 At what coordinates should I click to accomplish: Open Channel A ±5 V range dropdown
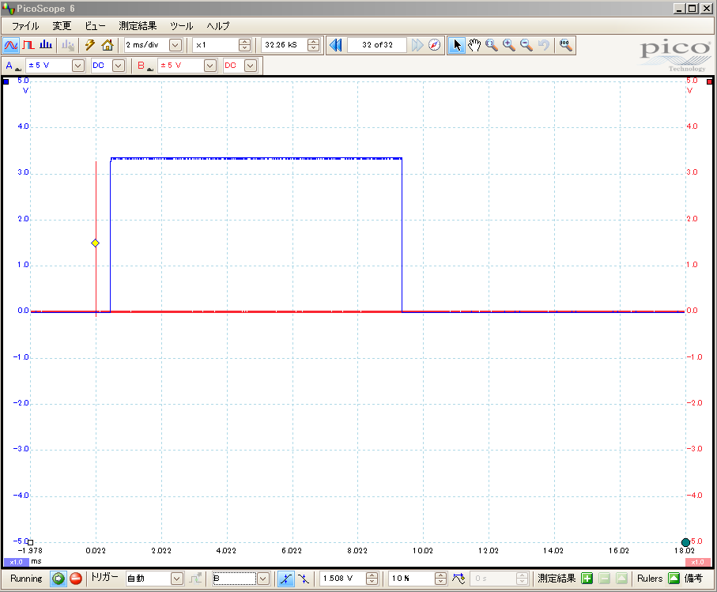78,66
